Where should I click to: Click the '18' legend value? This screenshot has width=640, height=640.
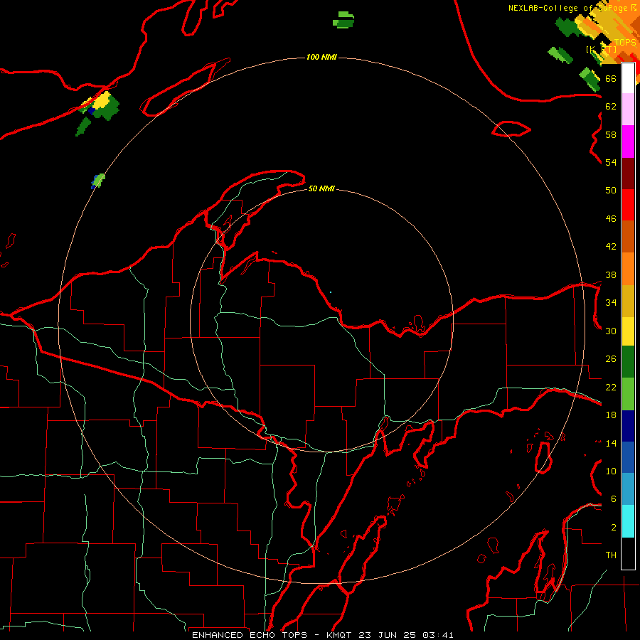(611, 415)
